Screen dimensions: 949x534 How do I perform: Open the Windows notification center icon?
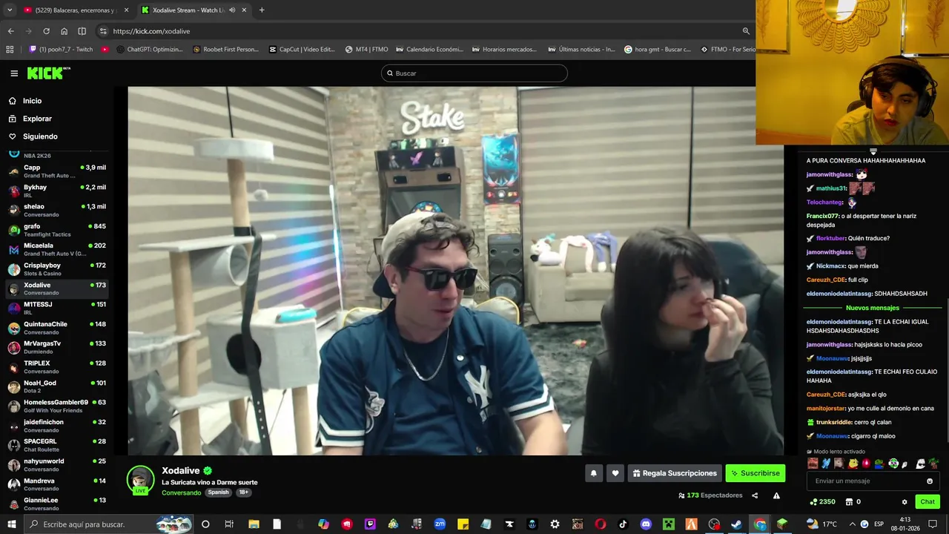pos(933,524)
